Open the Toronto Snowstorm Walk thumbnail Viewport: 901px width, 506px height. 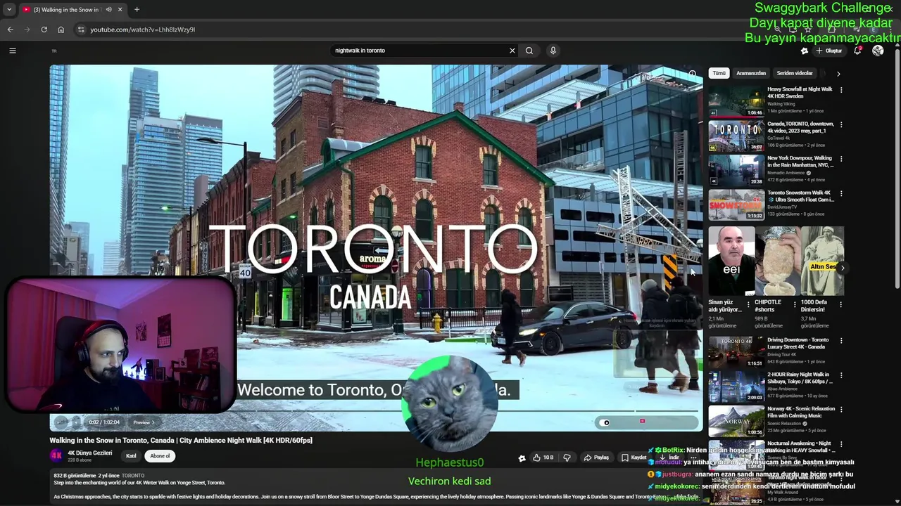tap(736, 205)
